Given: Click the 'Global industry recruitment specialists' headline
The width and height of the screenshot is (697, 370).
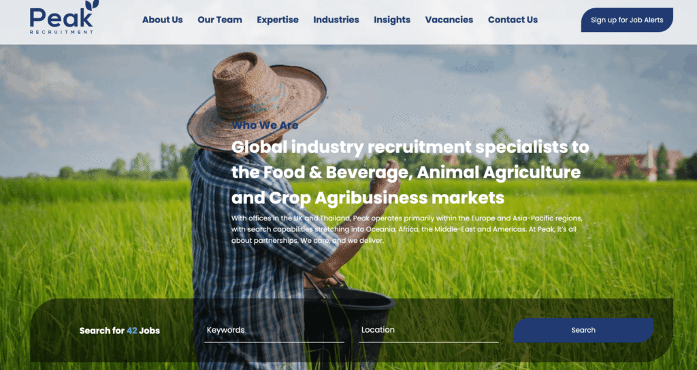Looking at the screenshot, I should click(x=410, y=172).
